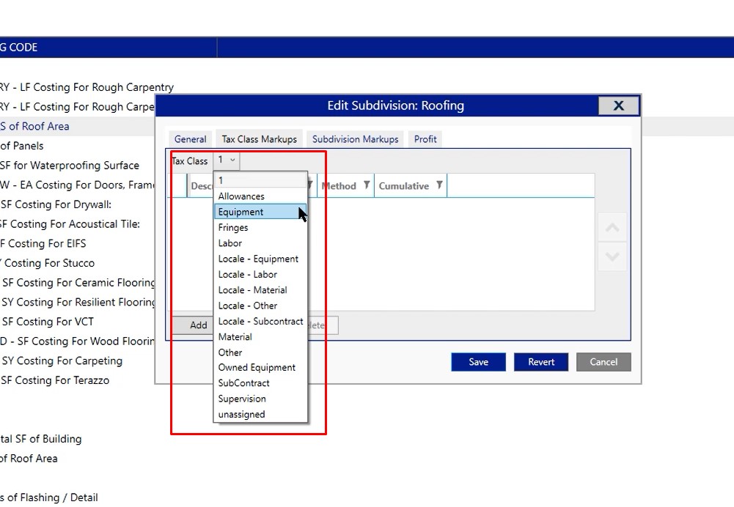Pick Allowances from the dropdown list

pyautogui.click(x=241, y=196)
